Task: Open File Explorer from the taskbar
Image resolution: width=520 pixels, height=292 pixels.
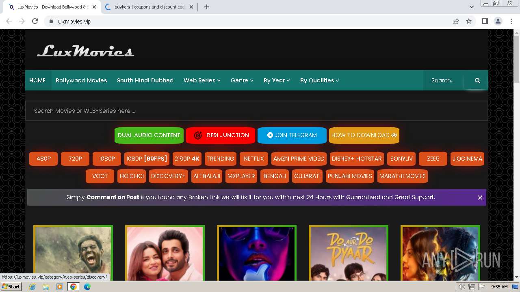Action: 46,287
